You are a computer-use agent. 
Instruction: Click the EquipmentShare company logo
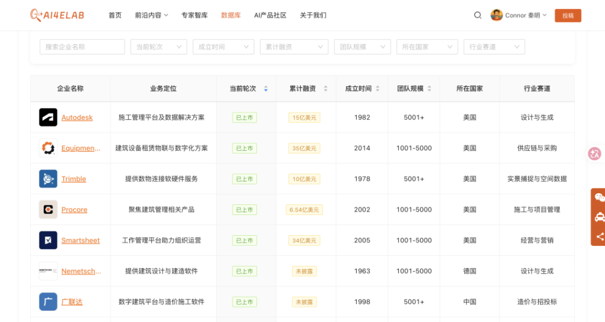click(x=48, y=148)
